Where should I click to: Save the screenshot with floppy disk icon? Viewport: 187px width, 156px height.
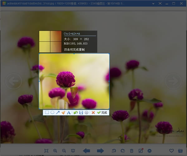pos(81,112)
